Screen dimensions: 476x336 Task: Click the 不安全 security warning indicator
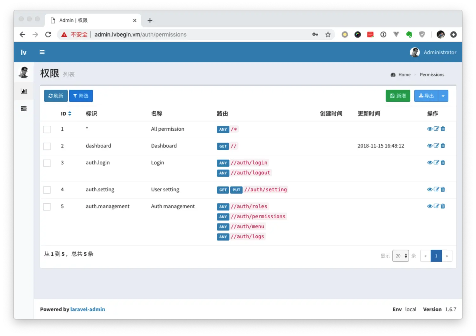(x=75, y=34)
